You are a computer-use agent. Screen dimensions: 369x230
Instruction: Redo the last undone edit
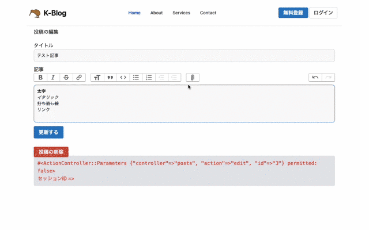[x=328, y=78]
